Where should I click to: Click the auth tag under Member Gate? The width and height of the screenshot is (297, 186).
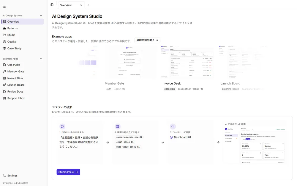coord(109,89)
